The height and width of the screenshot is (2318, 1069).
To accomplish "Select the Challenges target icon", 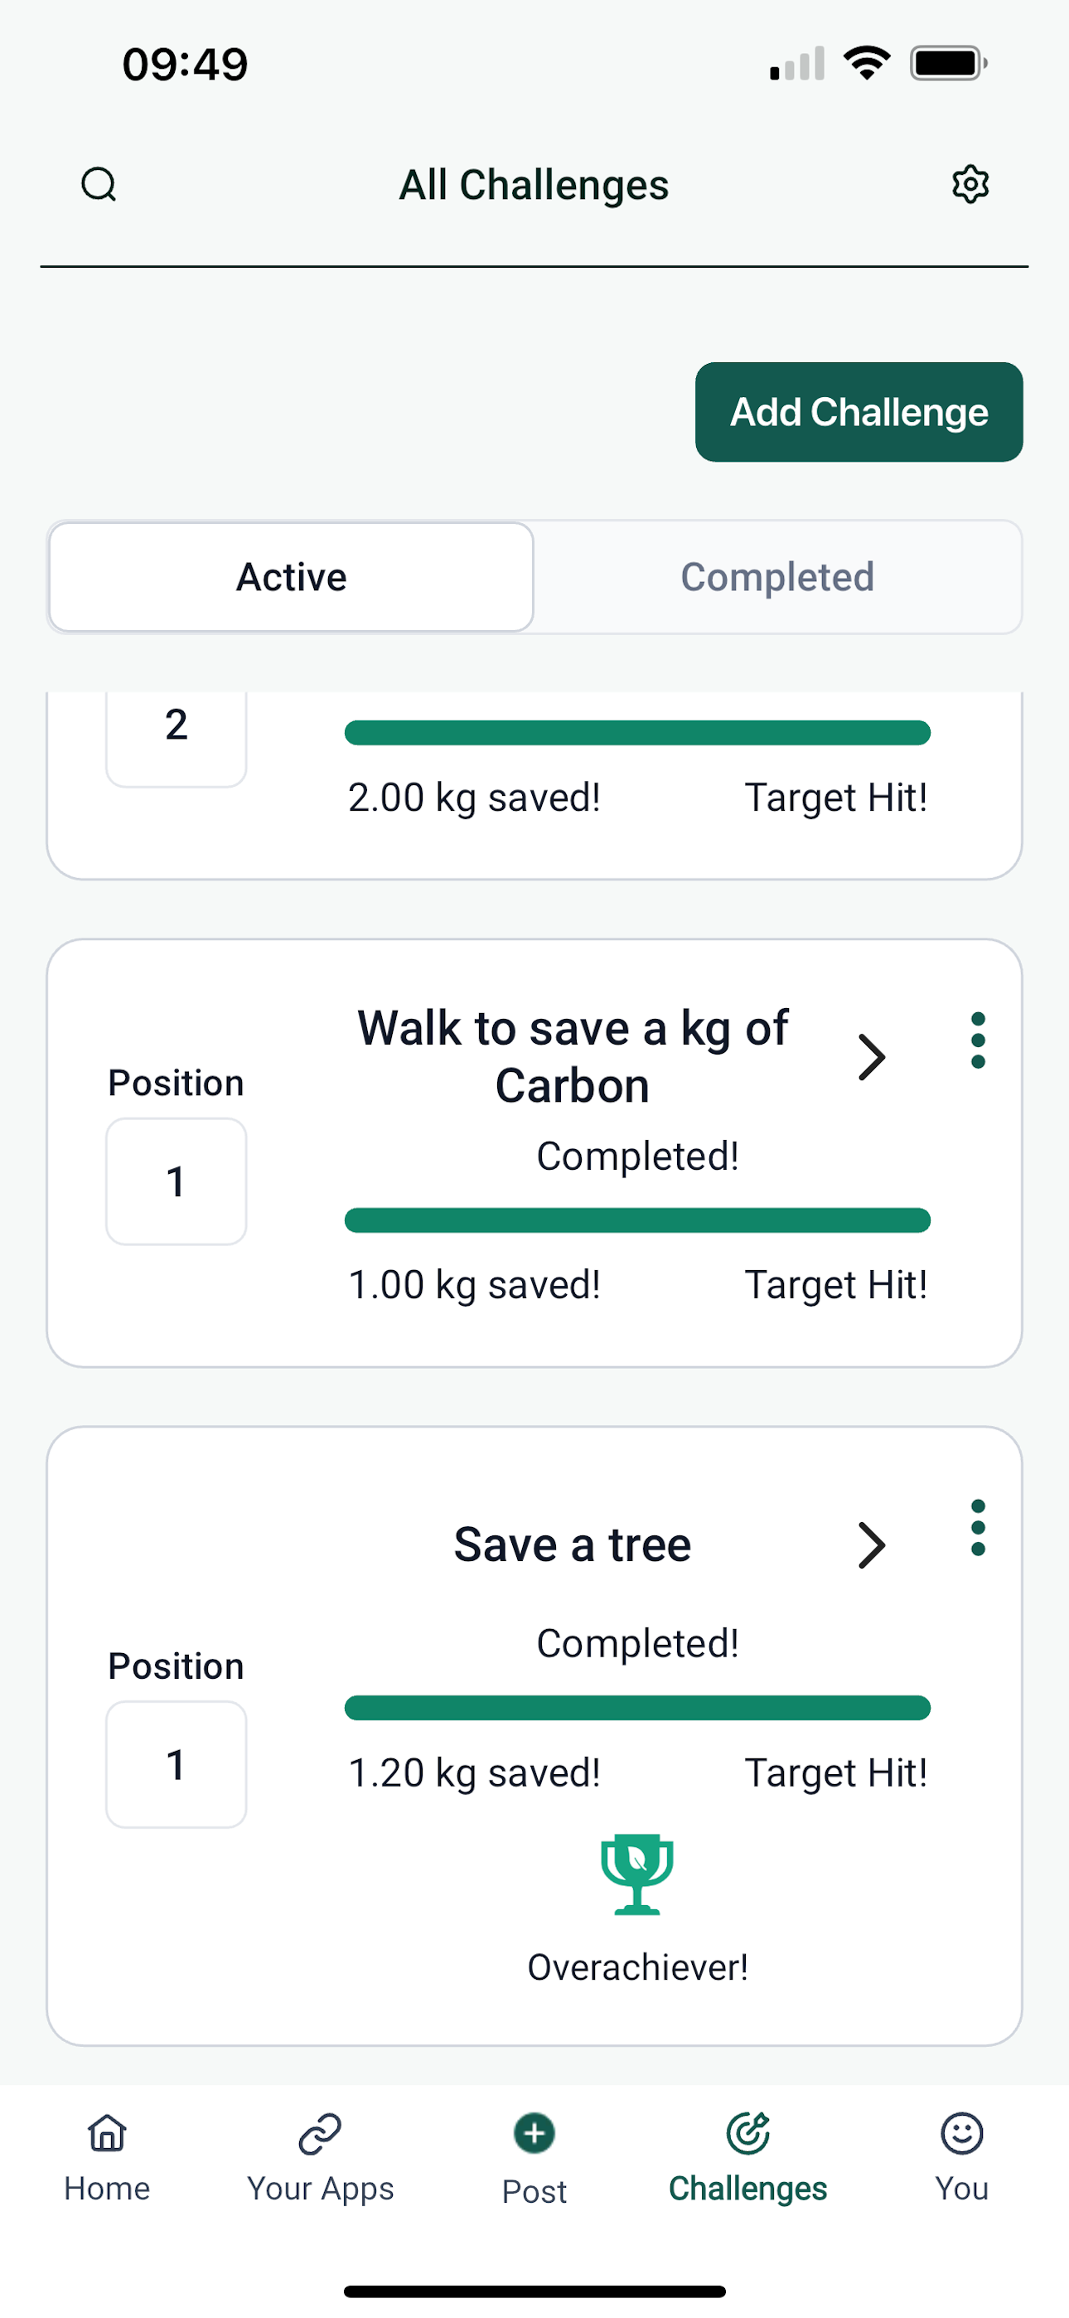I will pyautogui.click(x=747, y=2132).
